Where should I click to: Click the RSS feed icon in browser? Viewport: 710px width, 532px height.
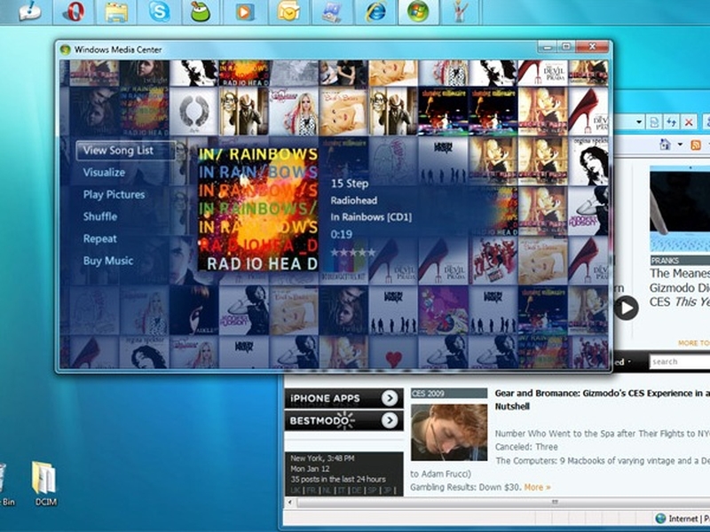click(x=696, y=145)
